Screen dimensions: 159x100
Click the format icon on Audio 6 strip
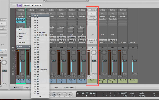(59, 77)
